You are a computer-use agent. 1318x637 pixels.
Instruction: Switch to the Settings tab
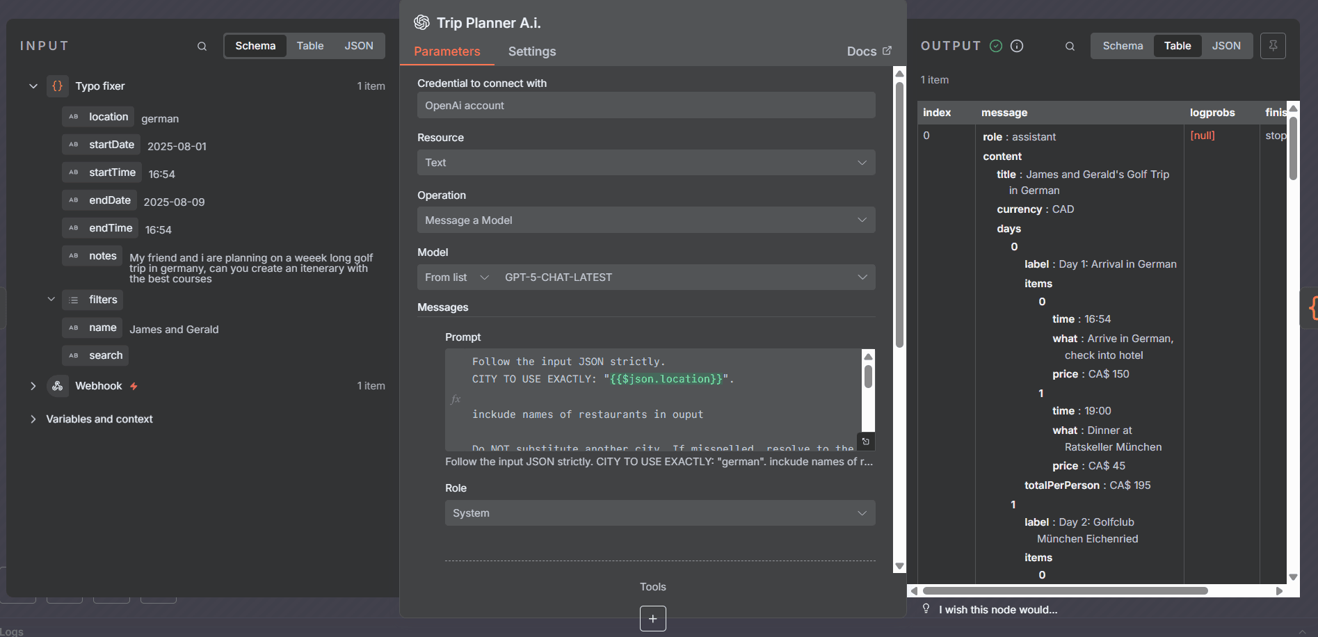pyautogui.click(x=531, y=51)
